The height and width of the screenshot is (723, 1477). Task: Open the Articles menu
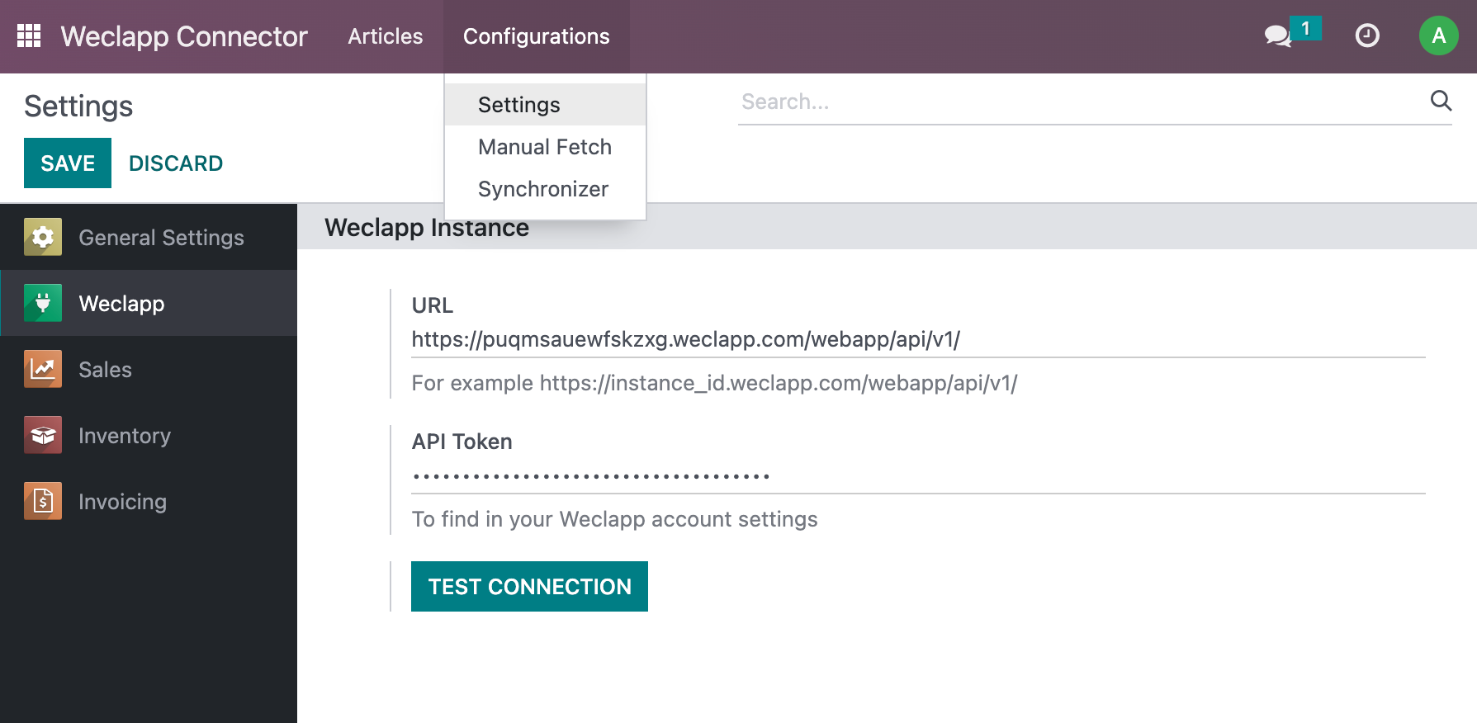[386, 36]
